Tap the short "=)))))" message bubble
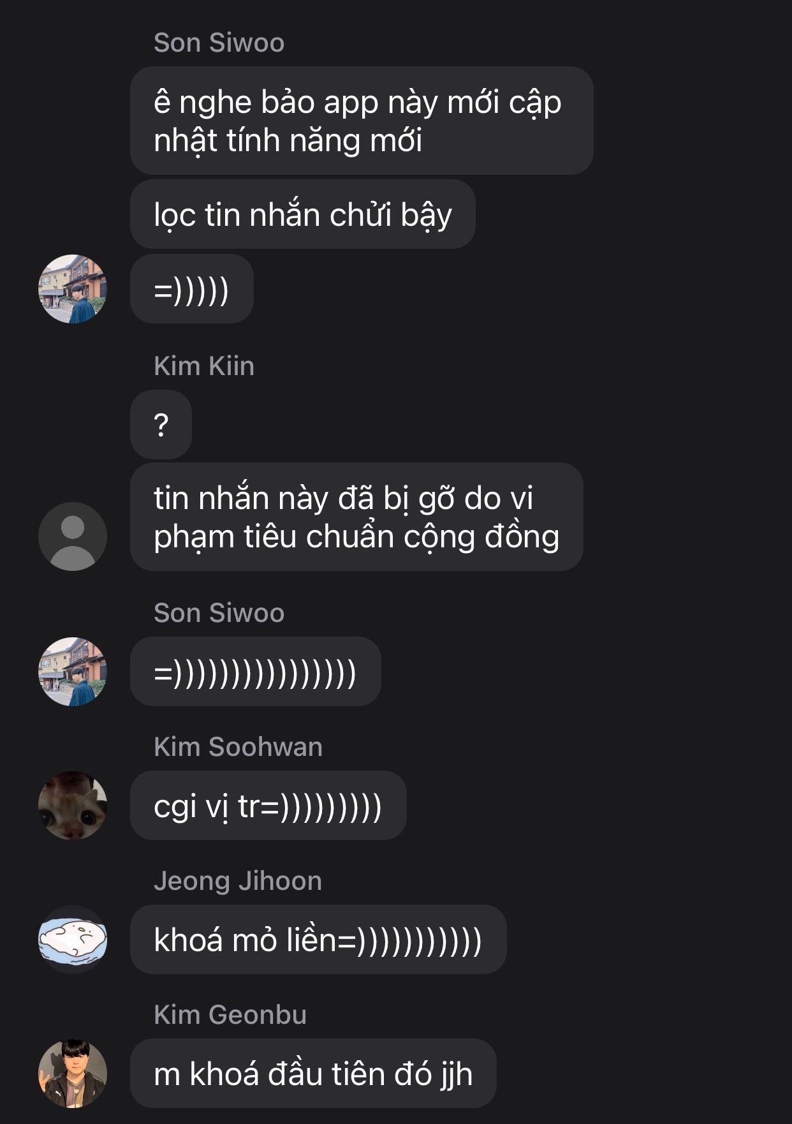Viewport: 792px width, 1124px height. pos(192,289)
